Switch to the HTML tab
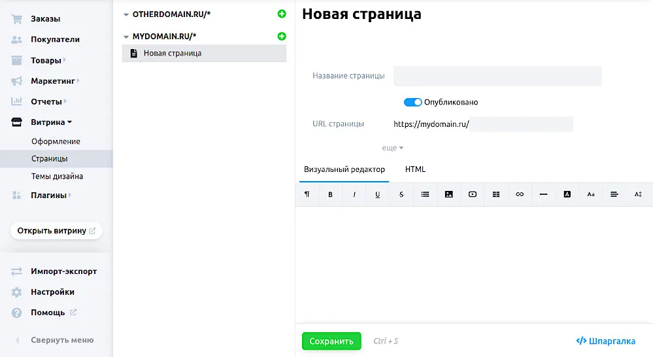Screen dimensions: 653x357 coord(415,169)
